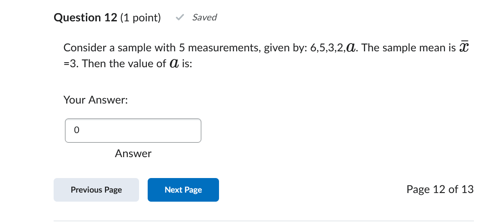Click the Saved checkmark icon
The height and width of the screenshot is (223, 483).
pyautogui.click(x=179, y=18)
